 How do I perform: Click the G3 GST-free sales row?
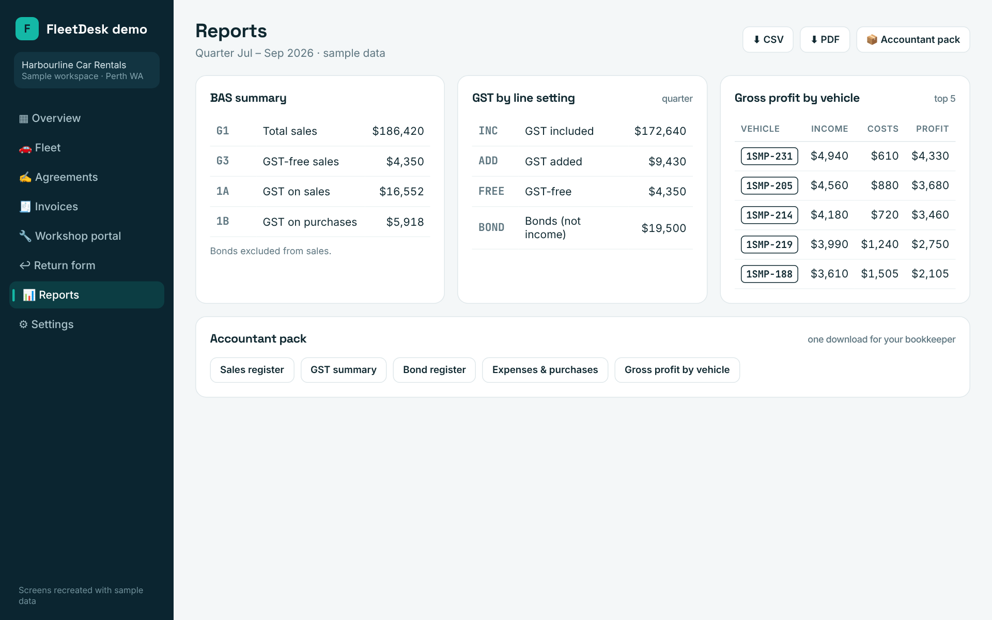(x=320, y=161)
